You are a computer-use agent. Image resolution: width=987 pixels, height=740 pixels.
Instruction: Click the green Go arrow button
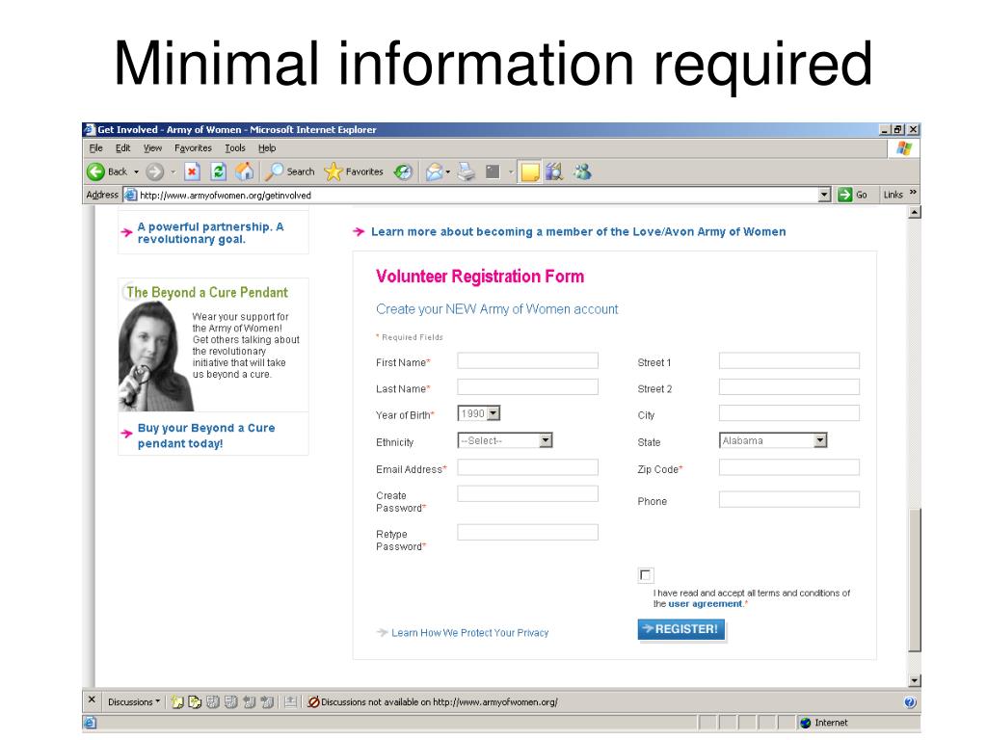tap(844, 195)
